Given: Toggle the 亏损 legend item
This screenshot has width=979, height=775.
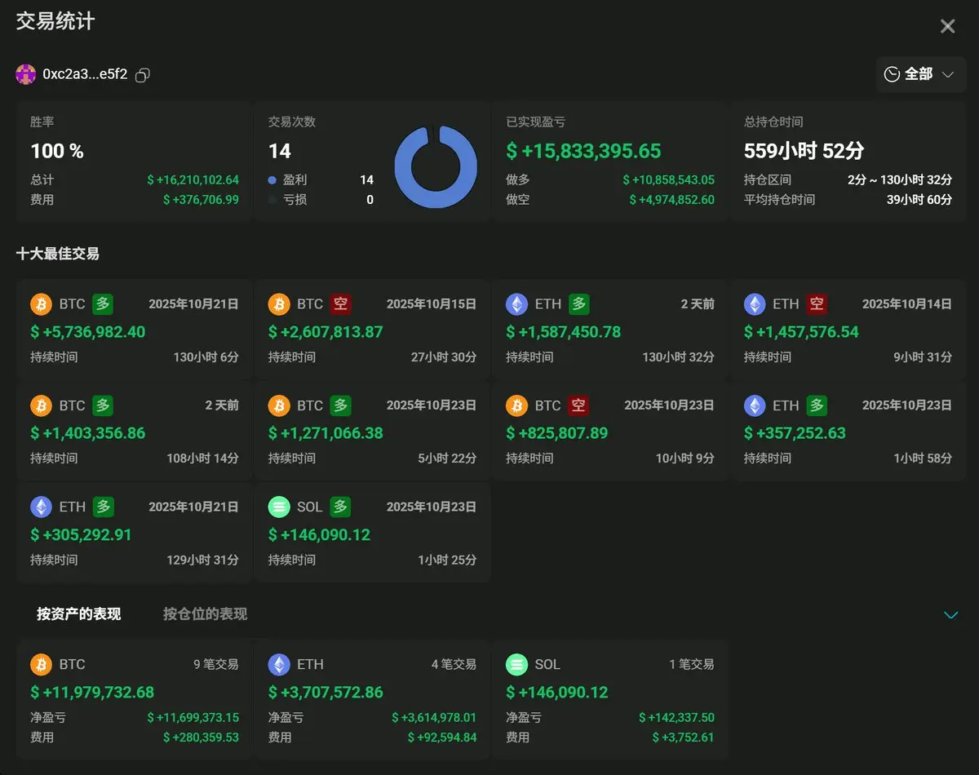Looking at the screenshot, I should click(288, 199).
